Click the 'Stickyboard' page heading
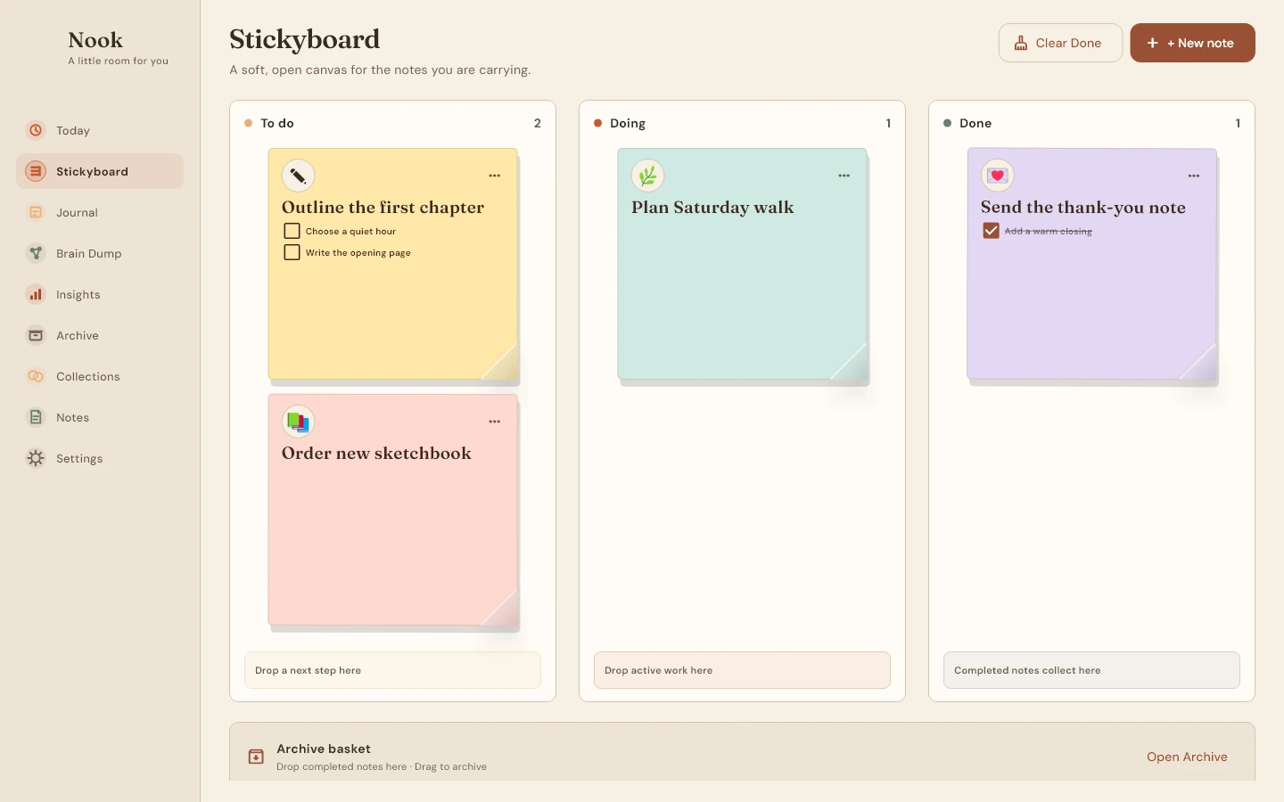The height and width of the screenshot is (802, 1284). pos(305,39)
